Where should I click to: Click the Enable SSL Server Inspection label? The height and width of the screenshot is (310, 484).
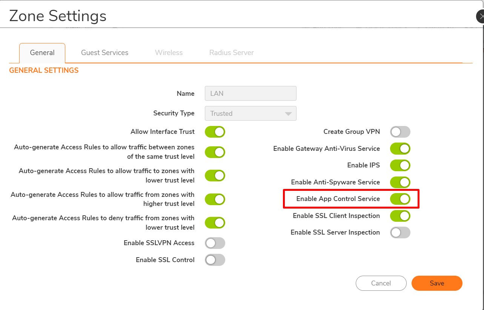click(335, 232)
